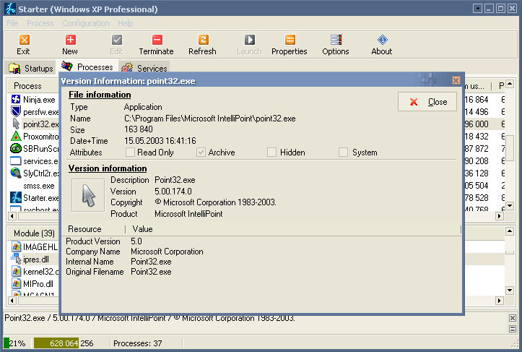522x352 pixels.
Task: Click the Ninja.exe process icon
Action: (16, 99)
